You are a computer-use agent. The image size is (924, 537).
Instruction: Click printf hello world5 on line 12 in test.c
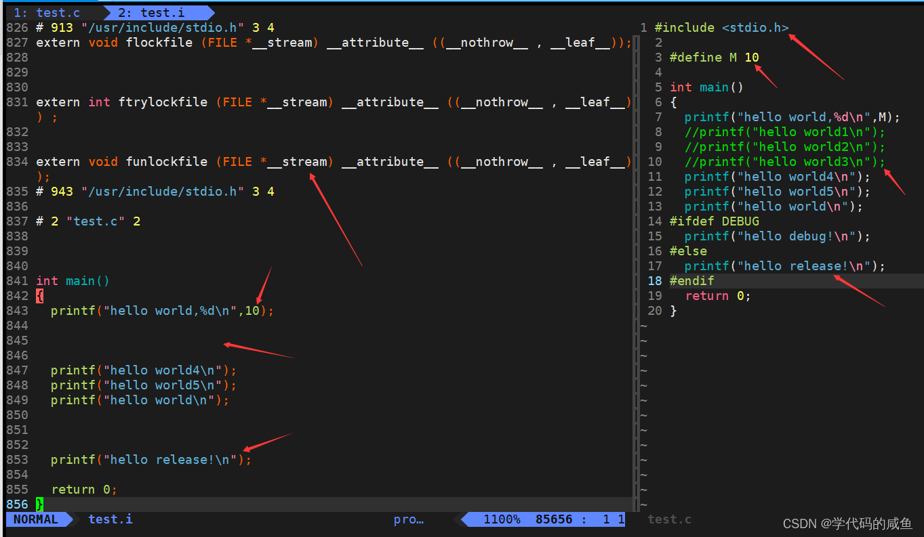click(x=778, y=192)
